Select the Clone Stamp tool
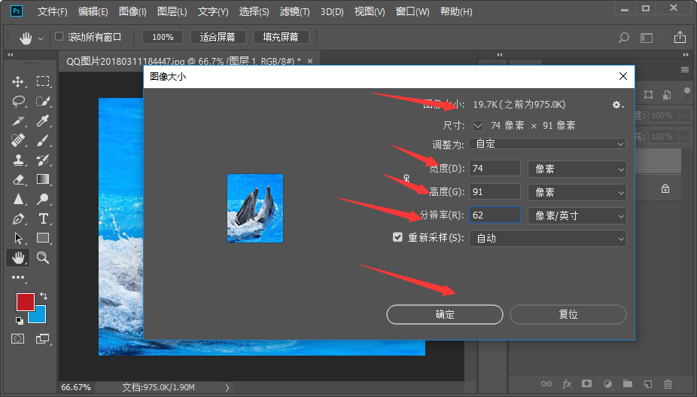Viewport: 697px width, 397px height. tap(18, 160)
